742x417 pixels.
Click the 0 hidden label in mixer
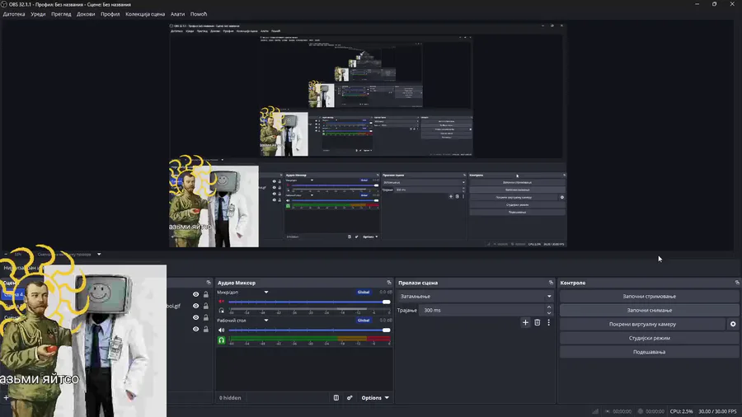230,397
